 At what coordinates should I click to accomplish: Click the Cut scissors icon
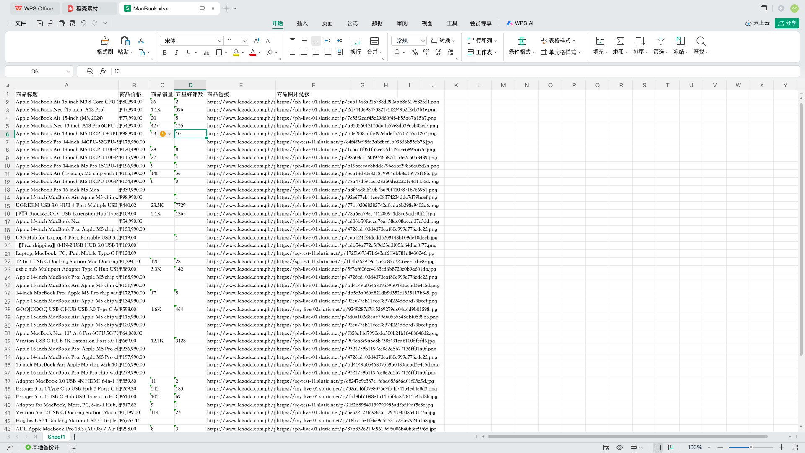141,41
